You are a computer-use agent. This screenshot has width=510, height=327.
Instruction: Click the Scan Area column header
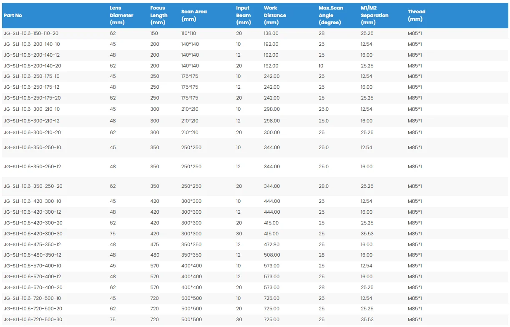(x=194, y=15)
